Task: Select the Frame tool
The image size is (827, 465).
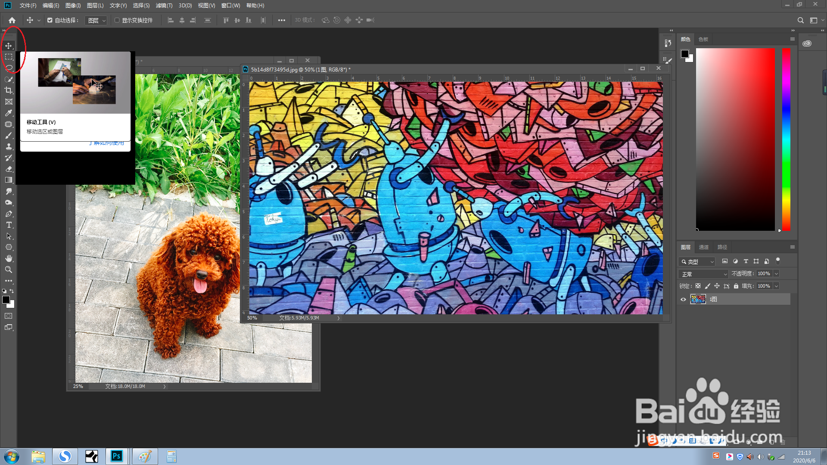Action: pyautogui.click(x=9, y=102)
